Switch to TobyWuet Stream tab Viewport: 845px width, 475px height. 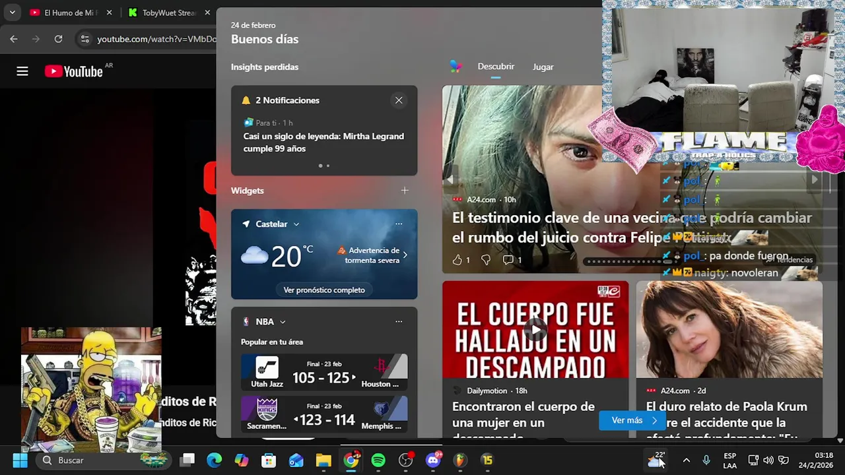point(169,13)
